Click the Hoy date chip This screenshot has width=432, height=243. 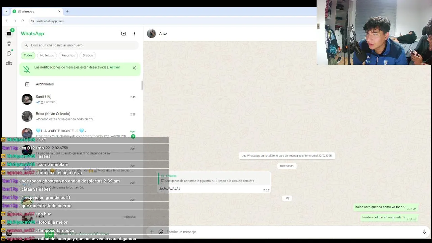[x=287, y=198]
